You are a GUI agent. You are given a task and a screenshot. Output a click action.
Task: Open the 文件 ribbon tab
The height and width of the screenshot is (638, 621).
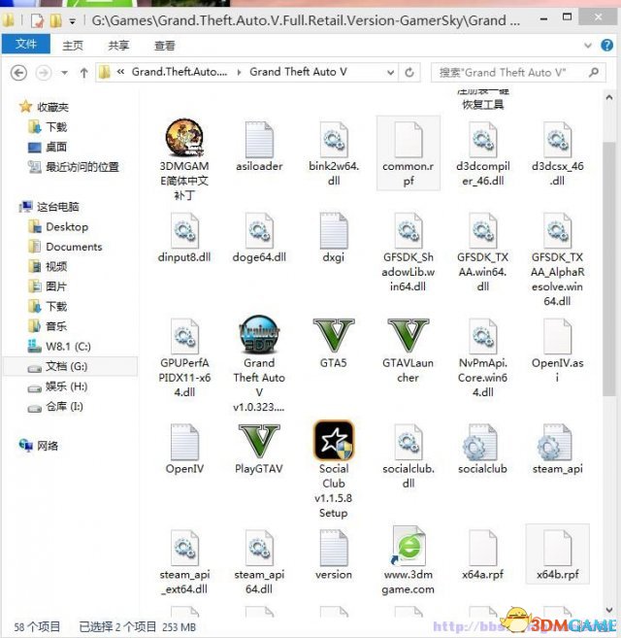[26, 44]
